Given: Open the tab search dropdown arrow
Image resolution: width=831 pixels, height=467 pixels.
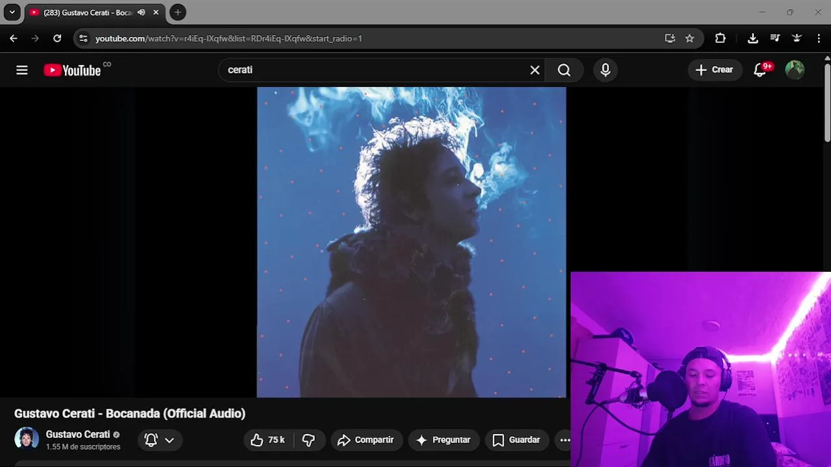Looking at the screenshot, I should [x=12, y=12].
